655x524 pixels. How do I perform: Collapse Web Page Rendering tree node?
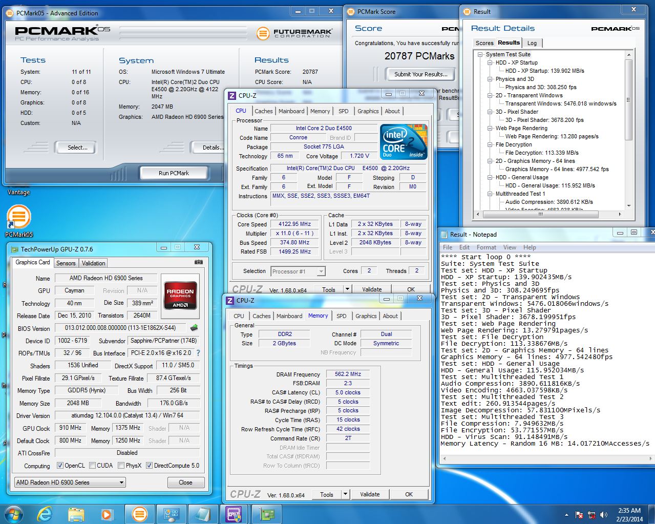pyautogui.click(x=490, y=128)
